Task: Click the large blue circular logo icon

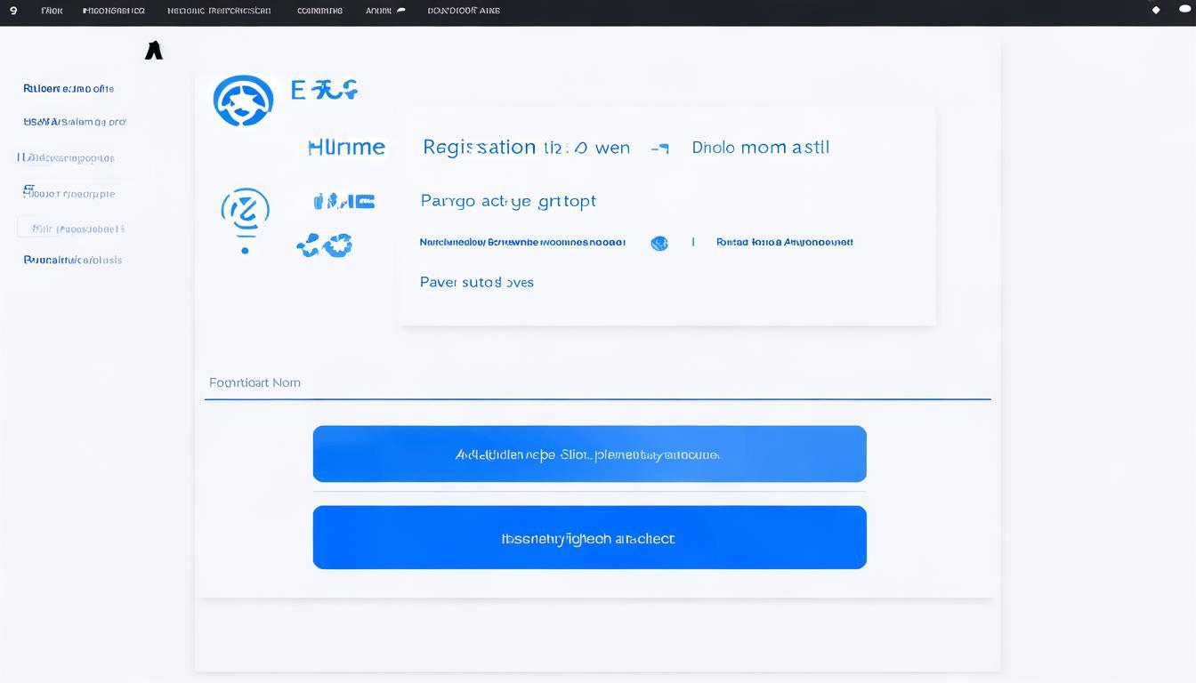Action: tap(243, 100)
